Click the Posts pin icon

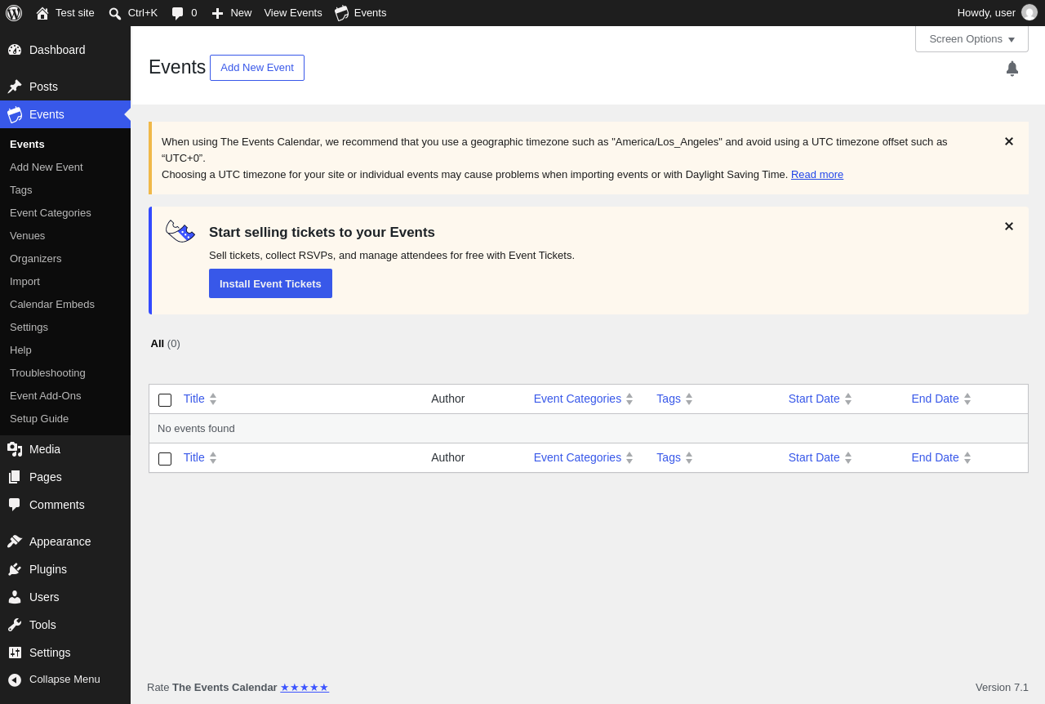pos(15,87)
